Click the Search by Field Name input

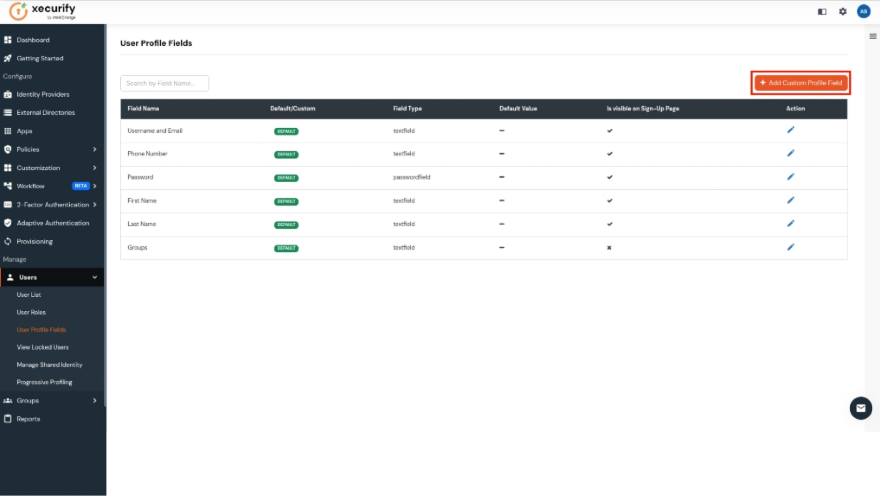[164, 83]
